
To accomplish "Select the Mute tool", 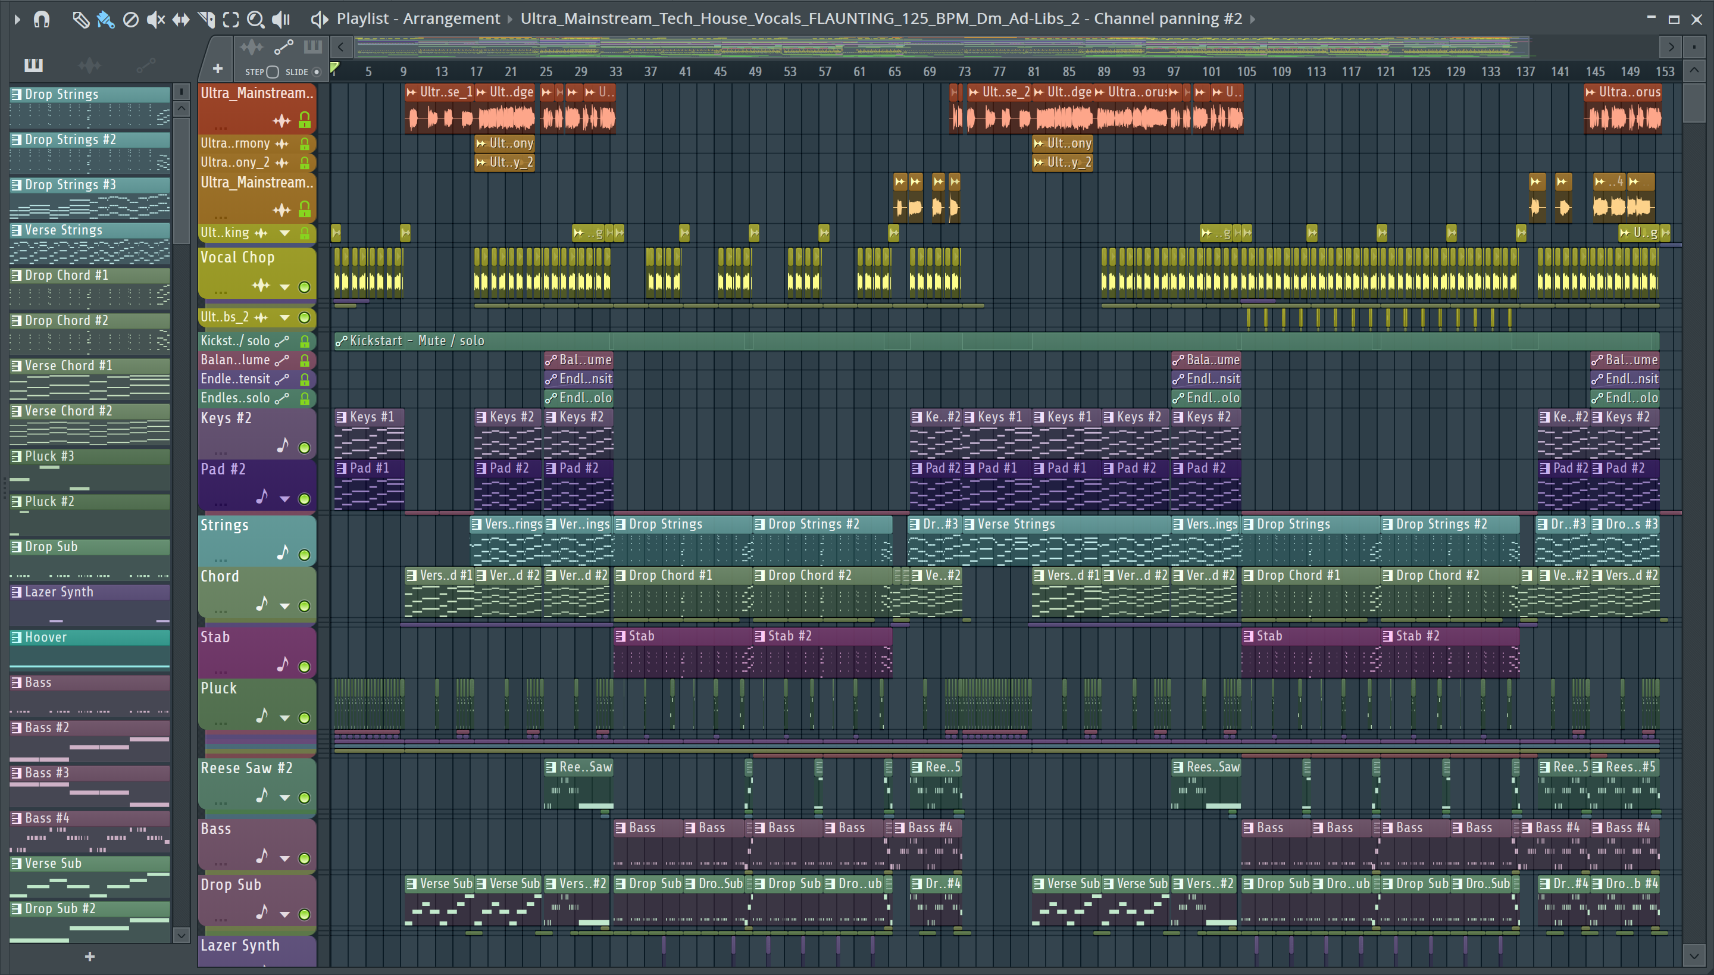I will point(155,20).
